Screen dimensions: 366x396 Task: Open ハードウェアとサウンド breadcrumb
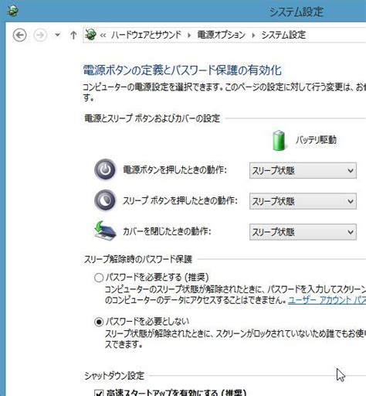[146, 35]
